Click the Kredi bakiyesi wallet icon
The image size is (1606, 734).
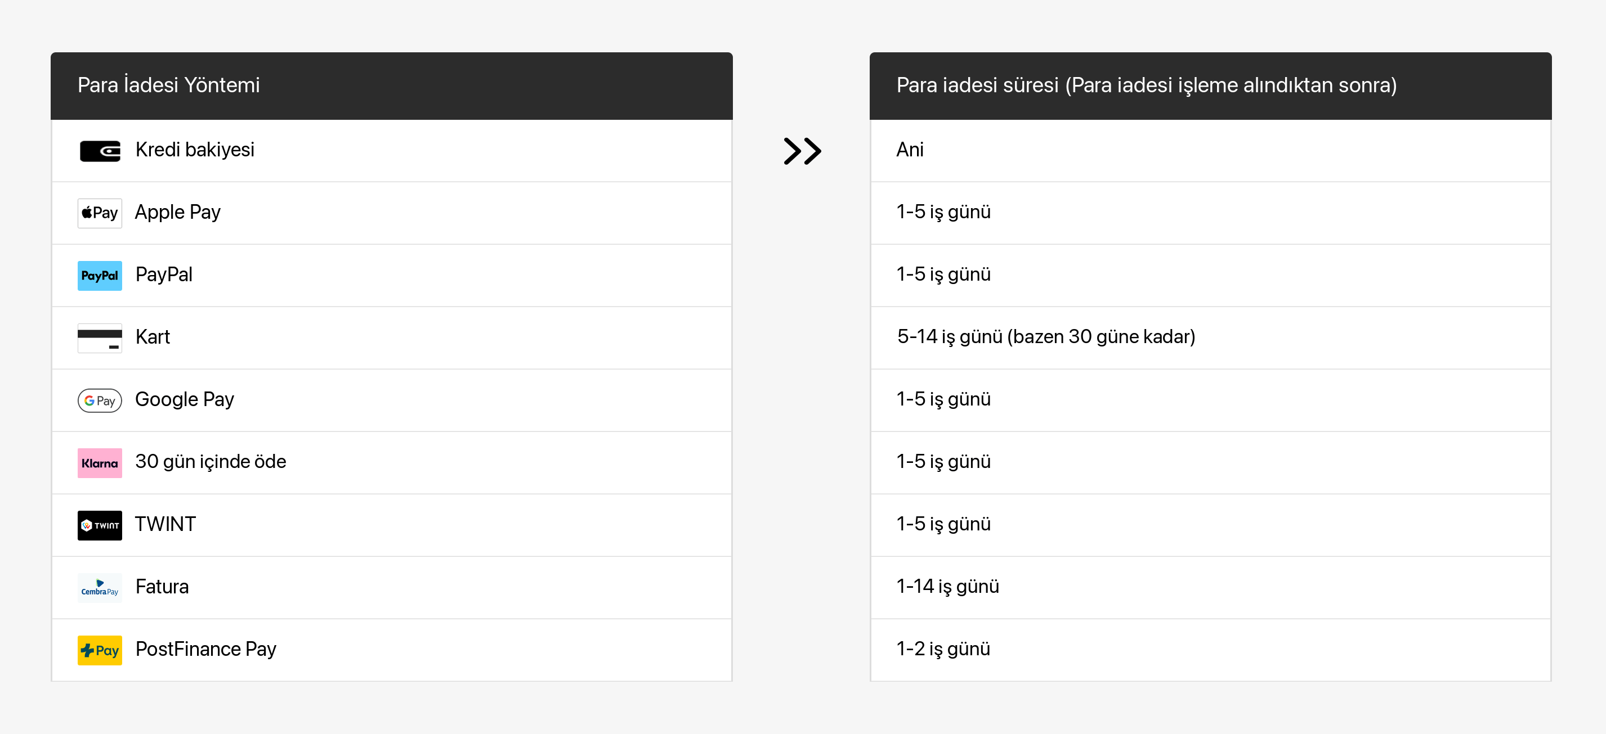pos(100,151)
